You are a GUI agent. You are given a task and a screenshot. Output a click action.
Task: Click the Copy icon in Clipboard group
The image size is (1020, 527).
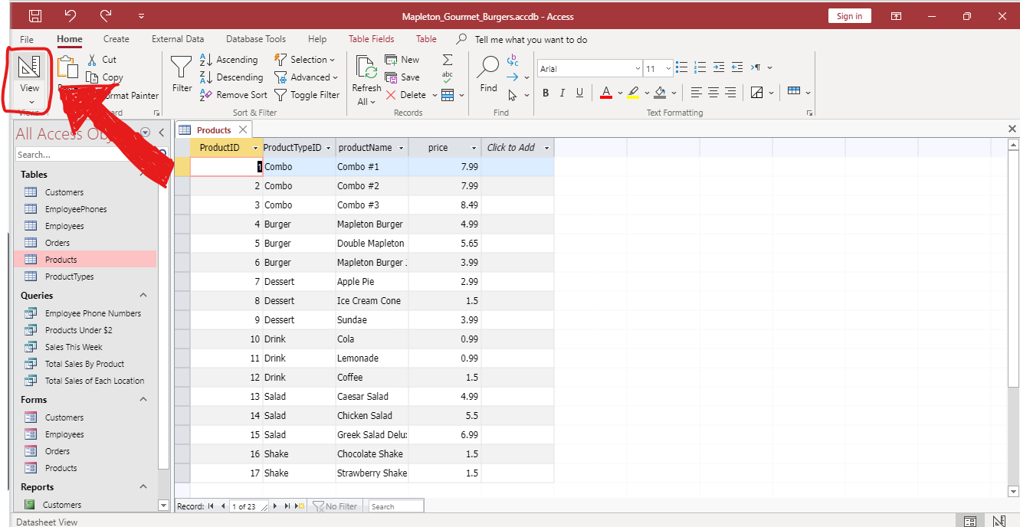coord(92,77)
